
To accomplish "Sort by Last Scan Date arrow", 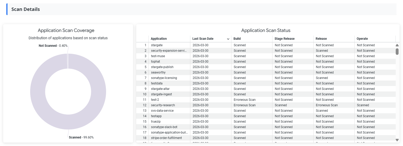I will [228, 39].
